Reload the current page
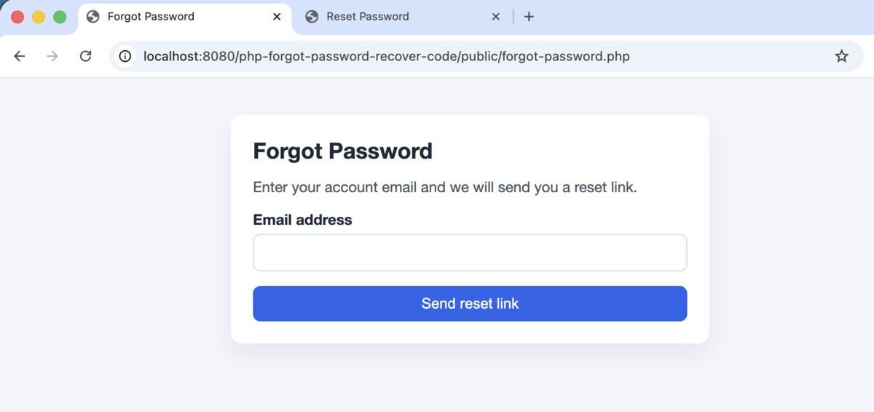 (x=85, y=56)
